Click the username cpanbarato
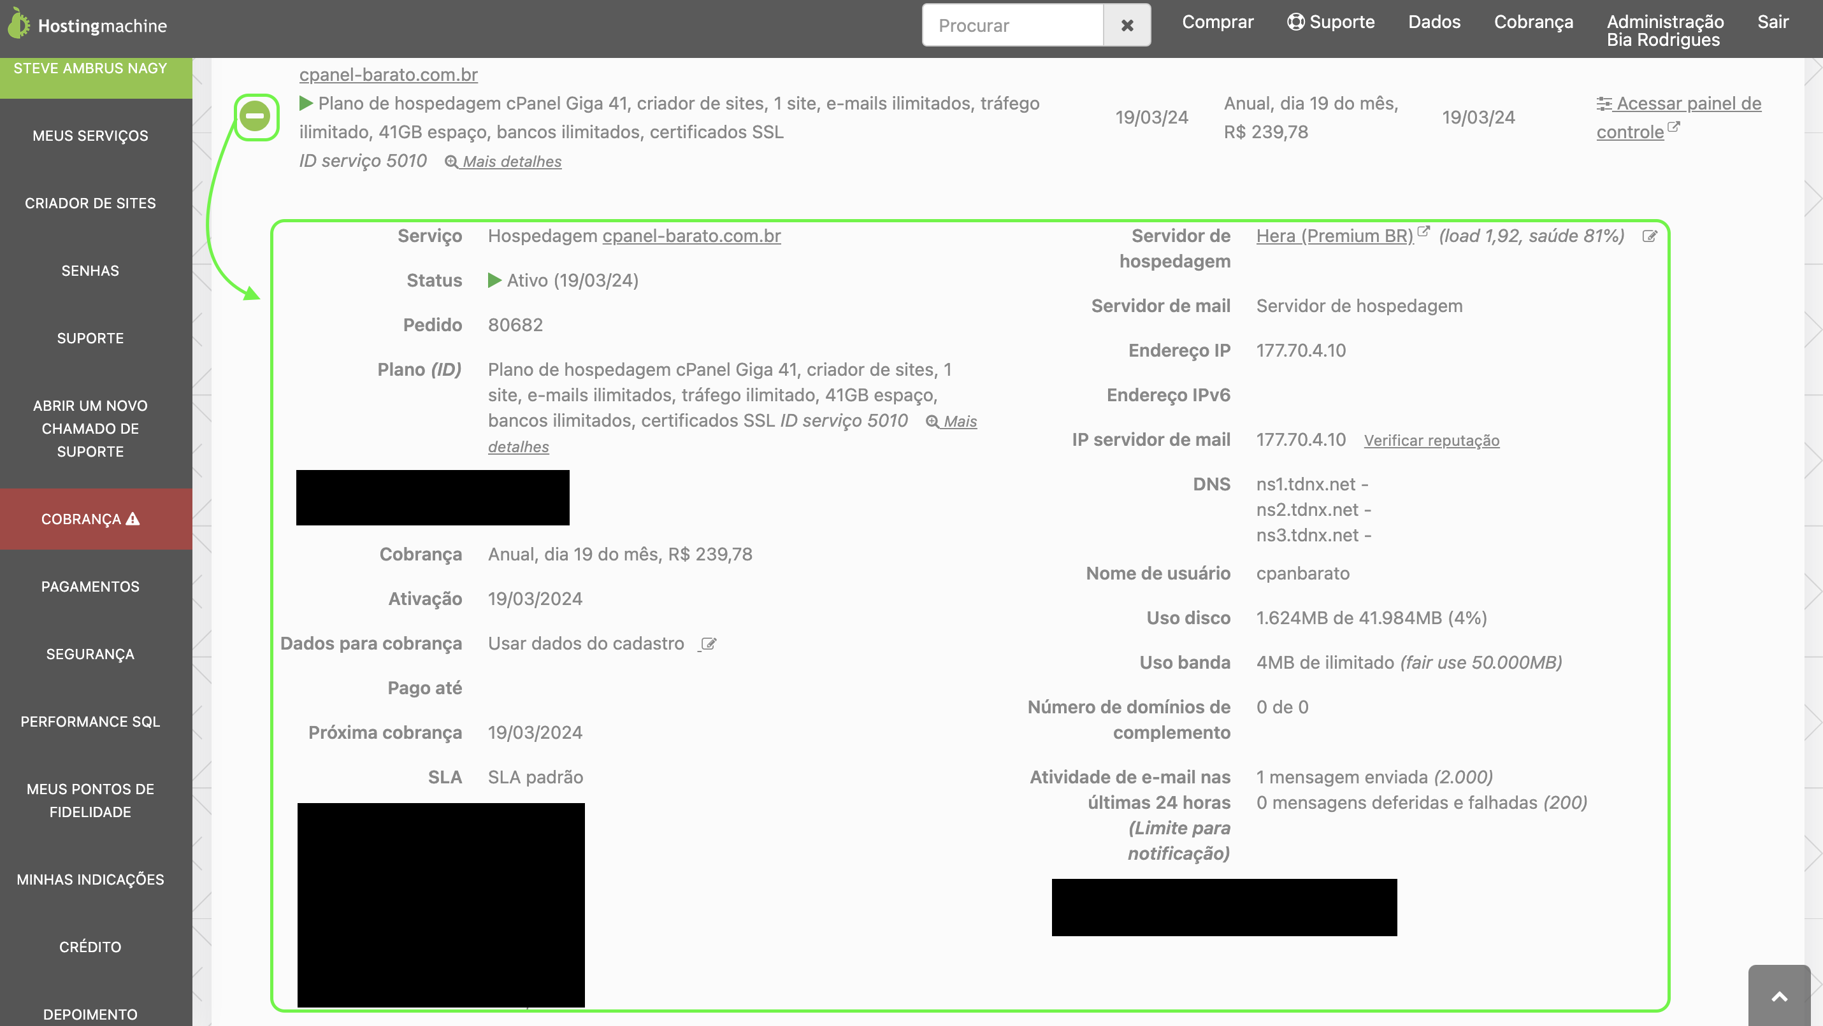The image size is (1823, 1026). point(1303,573)
